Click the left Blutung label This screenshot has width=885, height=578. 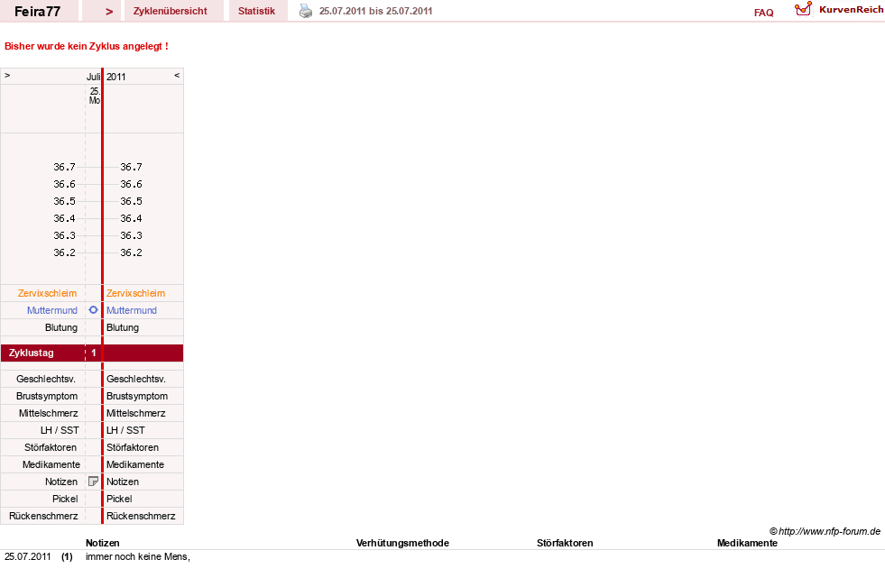(61, 327)
